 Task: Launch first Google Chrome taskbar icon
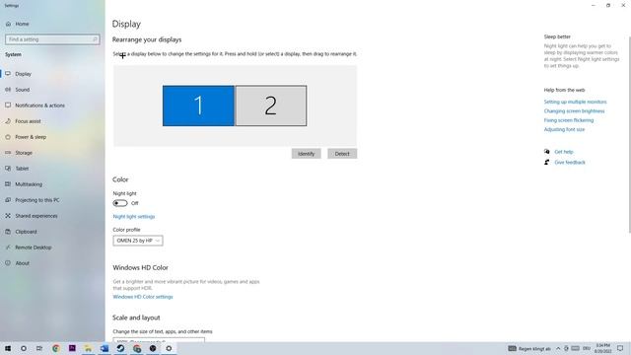click(56, 348)
